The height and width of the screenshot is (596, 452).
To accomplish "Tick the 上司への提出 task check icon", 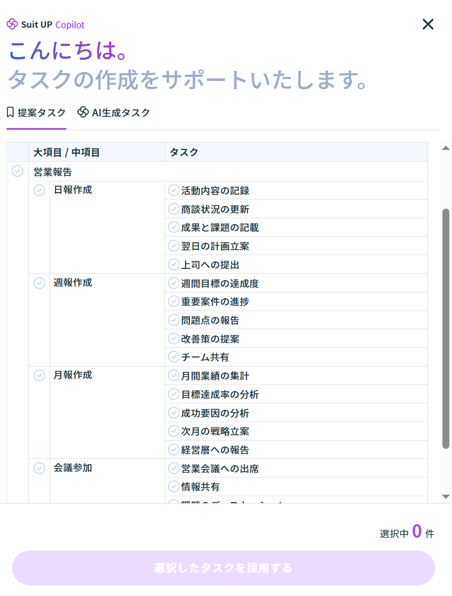I will (x=173, y=264).
